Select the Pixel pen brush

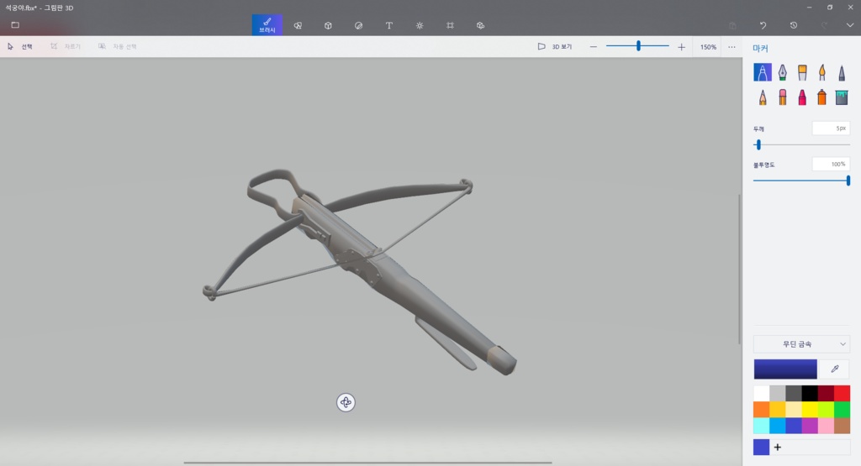point(842,72)
